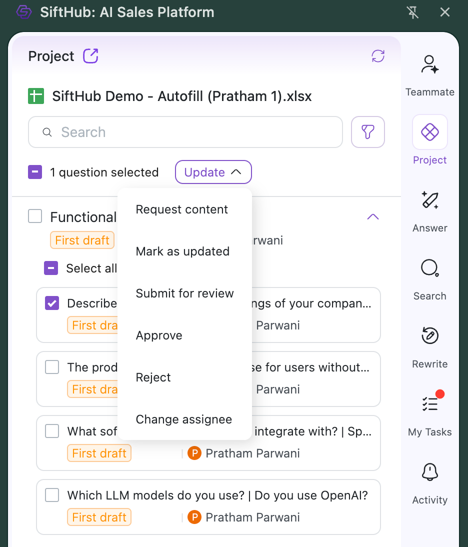Collapse the Update dropdown
Image resolution: width=468 pixels, height=547 pixels.
tap(213, 172)
